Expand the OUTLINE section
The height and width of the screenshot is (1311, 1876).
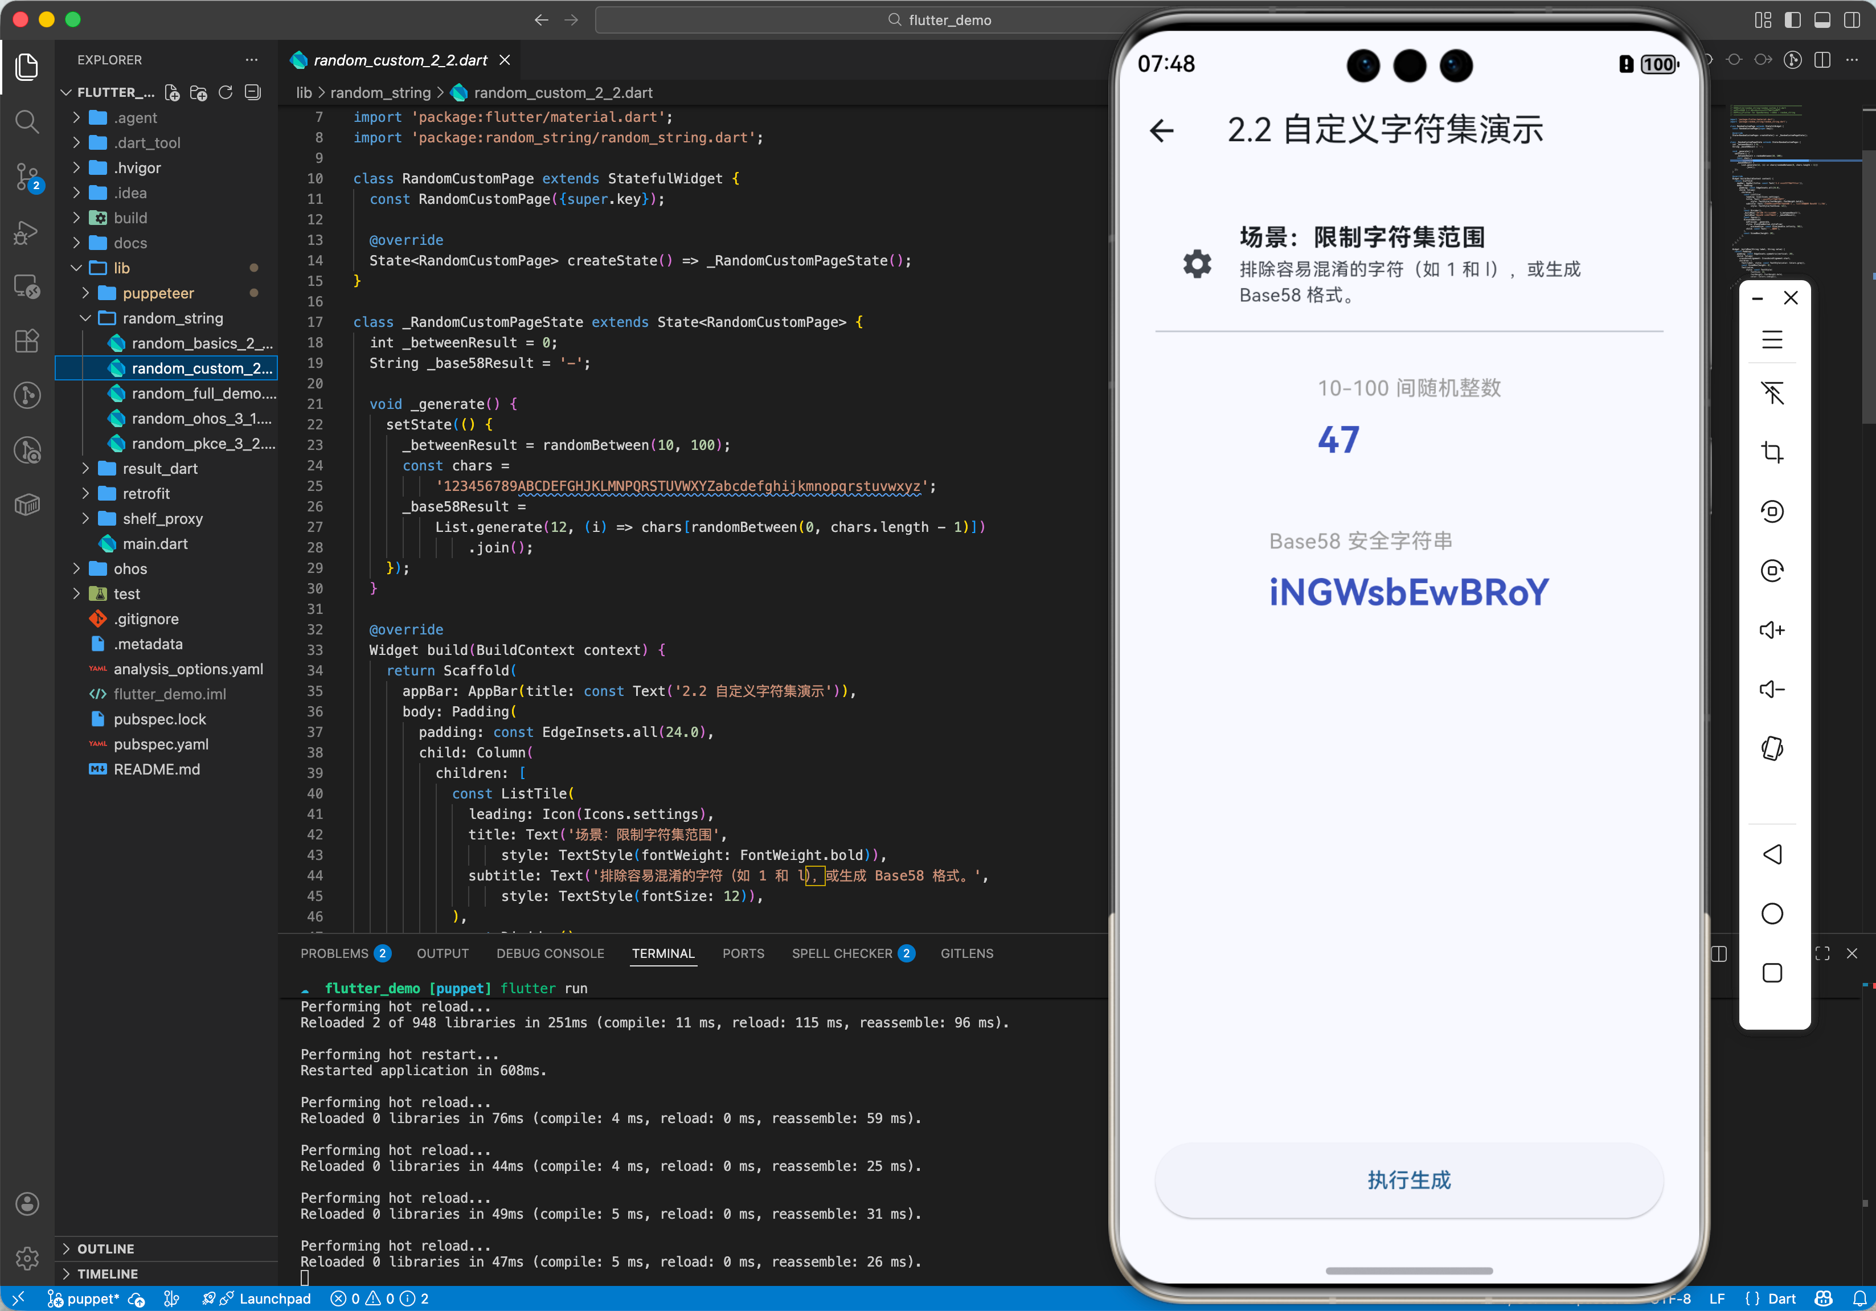click(x=105, y=1248)
